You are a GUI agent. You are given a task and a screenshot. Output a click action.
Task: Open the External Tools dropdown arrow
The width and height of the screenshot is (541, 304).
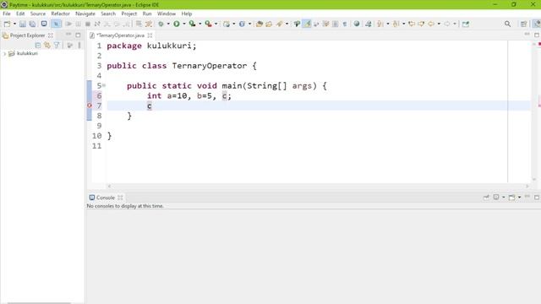216,24
